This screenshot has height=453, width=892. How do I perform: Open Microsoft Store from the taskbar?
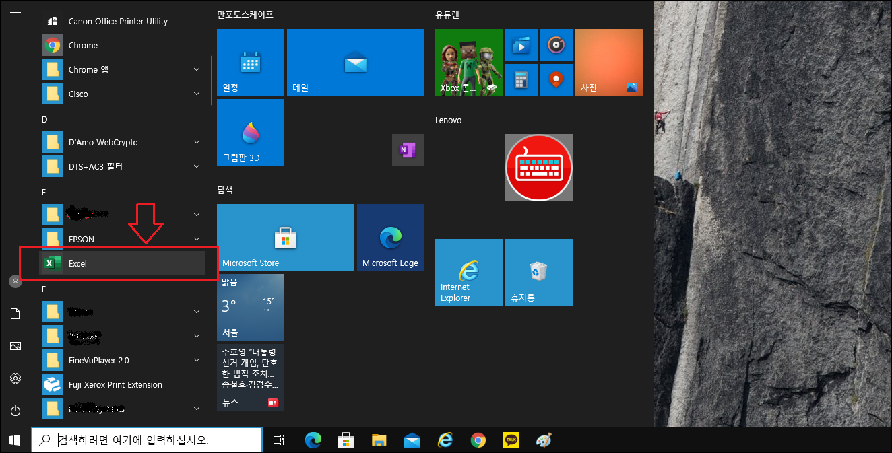(x=346, y=440)
